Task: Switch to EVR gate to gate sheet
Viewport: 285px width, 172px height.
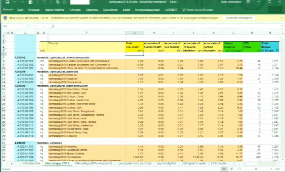Action: [x=194, y=163]
